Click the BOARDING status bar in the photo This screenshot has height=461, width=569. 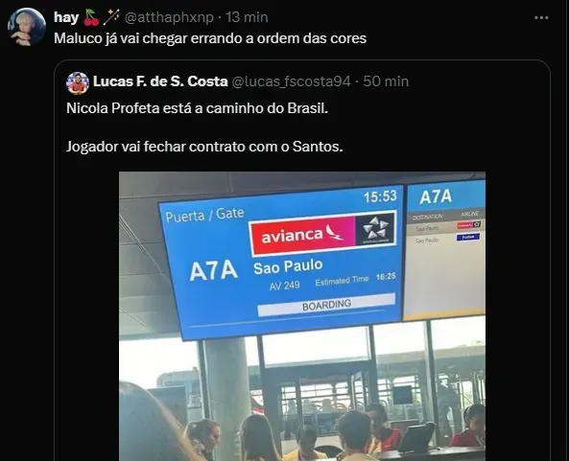(x=326, y=305)
